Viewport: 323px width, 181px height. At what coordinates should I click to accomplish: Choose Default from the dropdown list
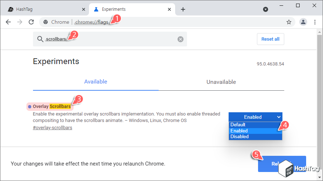click(x=255, y=125)
